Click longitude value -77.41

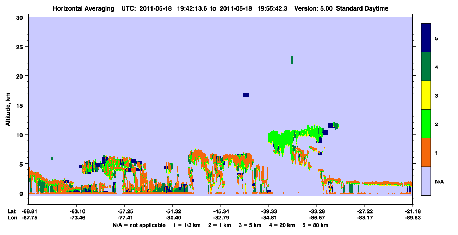point(124,218)
